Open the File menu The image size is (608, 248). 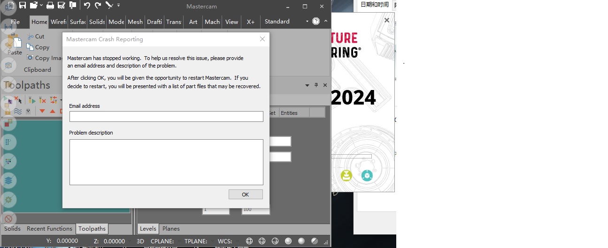15,22
